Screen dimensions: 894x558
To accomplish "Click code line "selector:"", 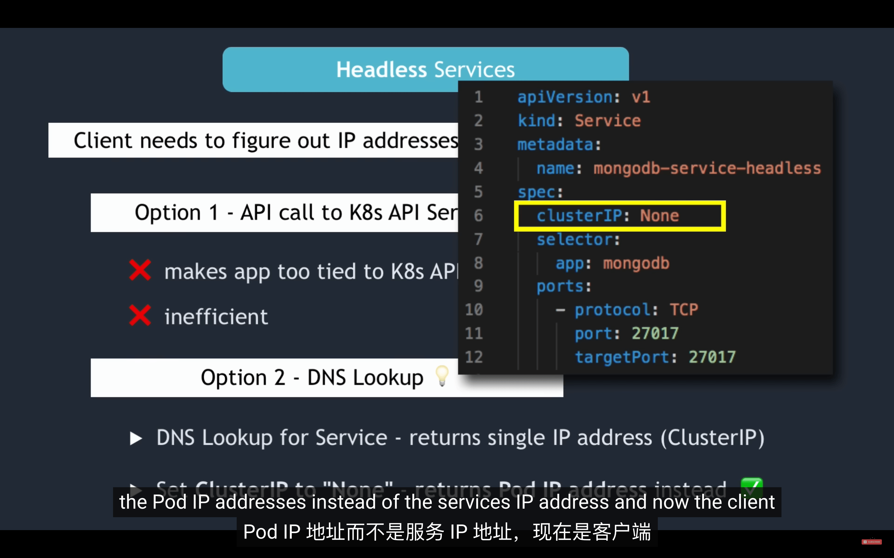I will (x=578, y=239).
